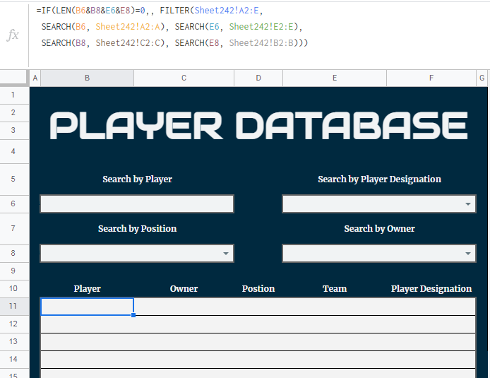Select the Search by Player input cell
The image size is (490, 378).
click(x=137, y=204)
